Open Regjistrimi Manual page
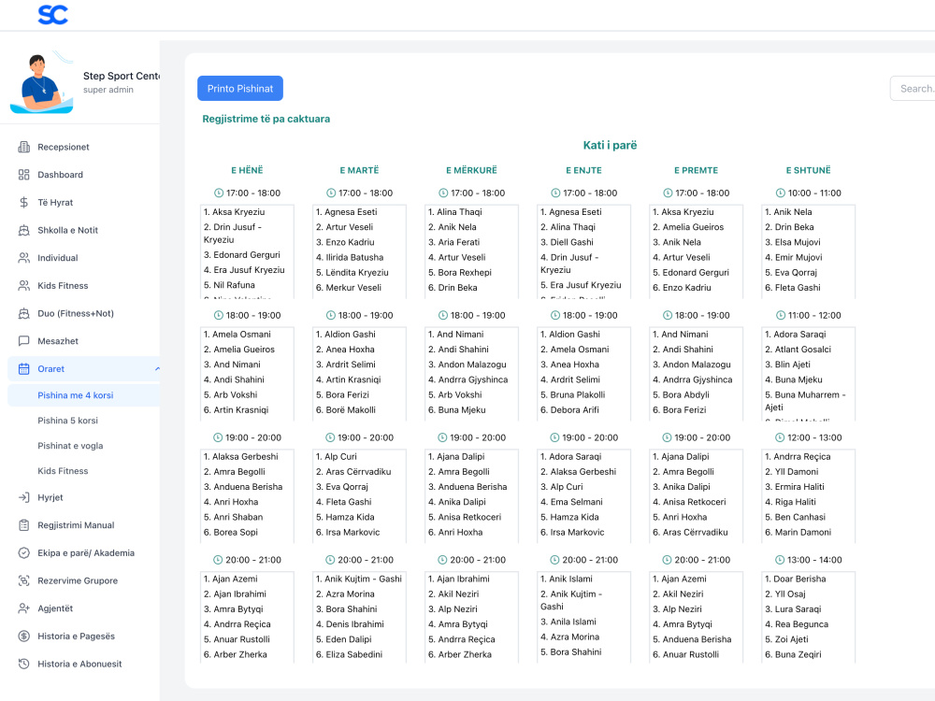This screenshot has width=935, height=701. pyautogui.click(x=76, y=525)
